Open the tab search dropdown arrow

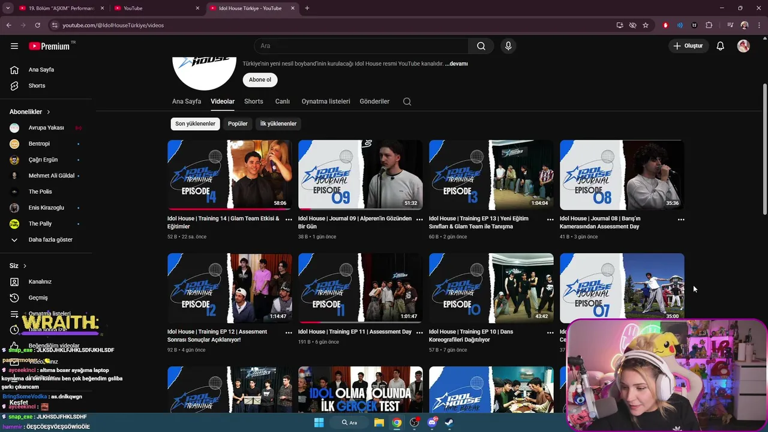[x=8, y=8]
